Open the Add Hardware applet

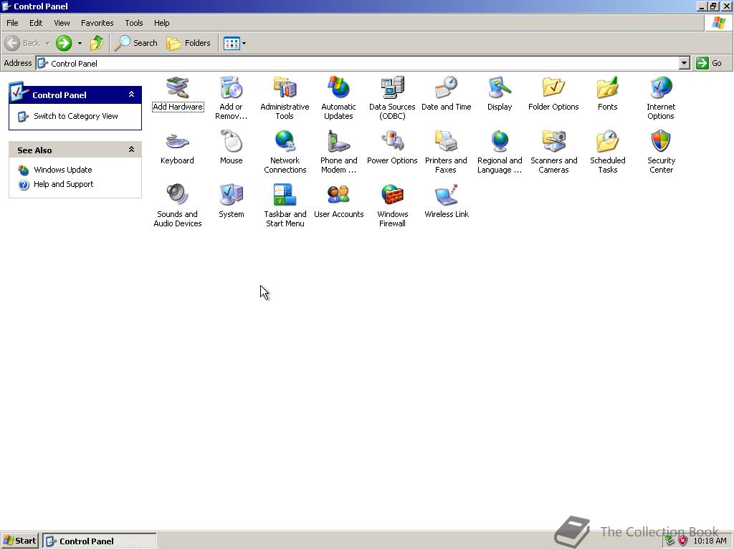(x=178, y=94)
